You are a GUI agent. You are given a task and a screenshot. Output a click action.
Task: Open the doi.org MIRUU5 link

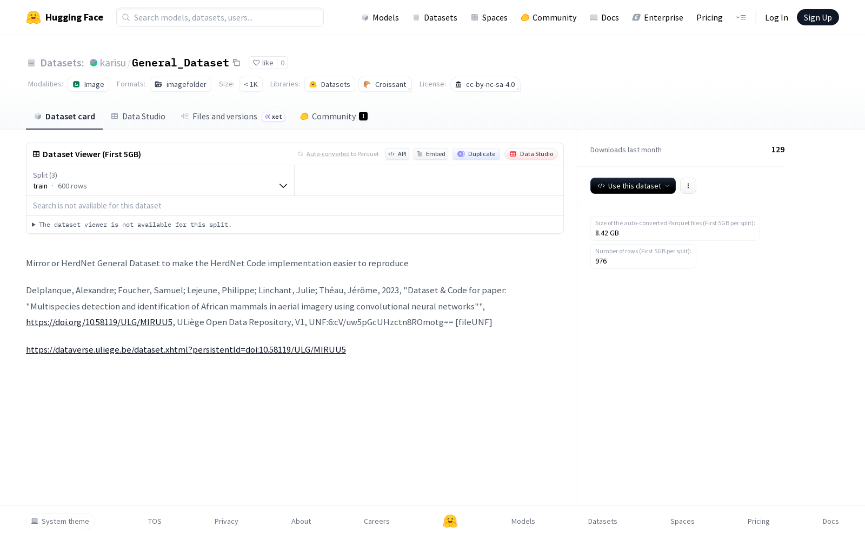coord(99,322)
